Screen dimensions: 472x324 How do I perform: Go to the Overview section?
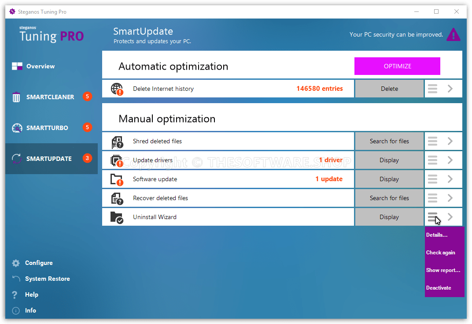[x=40, y=67]
